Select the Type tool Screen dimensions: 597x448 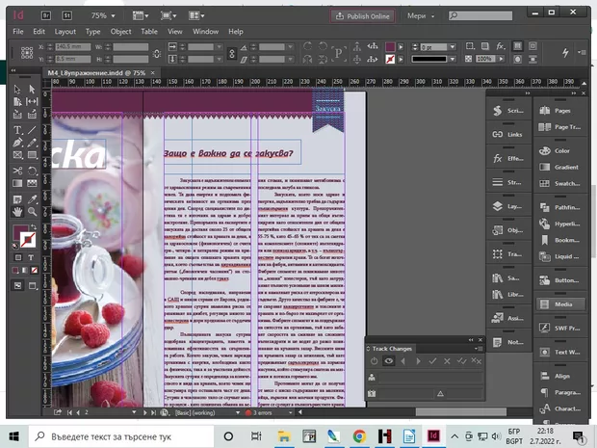tap(17, 129)
